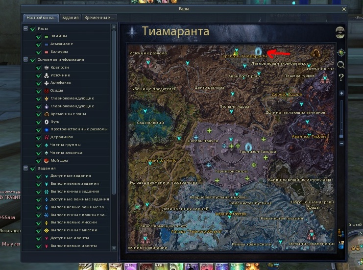Select the rift source tower icon at top-left
The width and height of the screenshot is (363, 270).
(x=148, y=63)
